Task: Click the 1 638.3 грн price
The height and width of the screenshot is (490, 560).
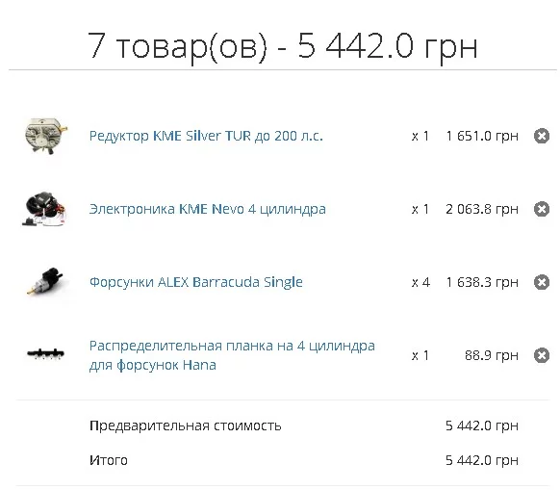Action: [x=482, y=282]
